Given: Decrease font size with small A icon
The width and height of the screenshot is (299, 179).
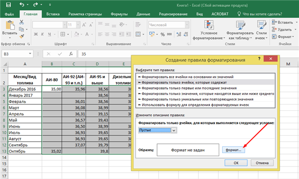Looking at the screenshot, I should pyautogui.click(x=91, y=25).
